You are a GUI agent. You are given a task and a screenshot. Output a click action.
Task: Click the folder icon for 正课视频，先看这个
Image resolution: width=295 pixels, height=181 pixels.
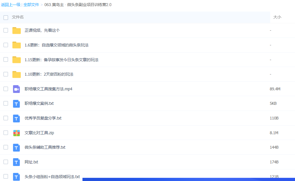click(x=16, y=30)
